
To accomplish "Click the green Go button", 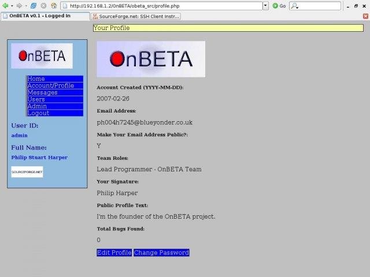I will 279,6.
